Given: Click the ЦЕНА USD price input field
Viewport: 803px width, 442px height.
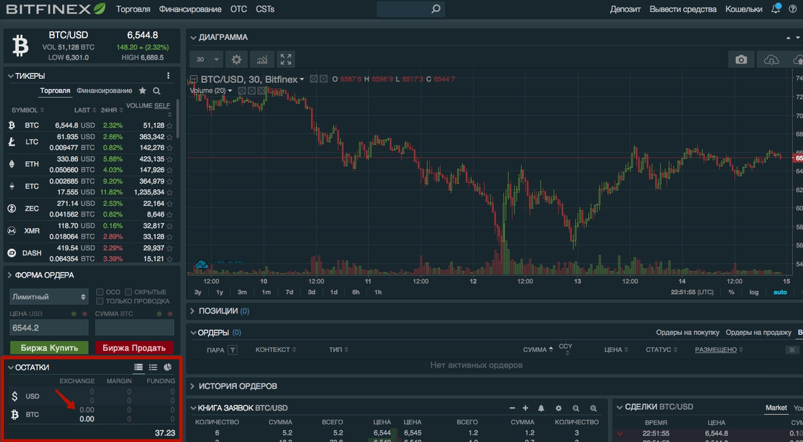Looking at the screenshot, I should coord(48,327).
